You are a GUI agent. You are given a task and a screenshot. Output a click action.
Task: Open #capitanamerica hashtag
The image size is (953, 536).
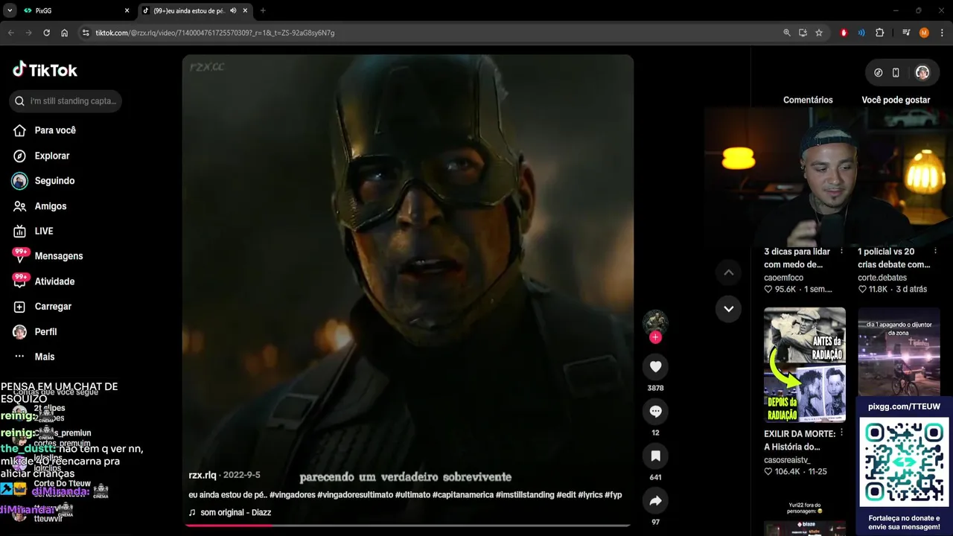(462, 495)
